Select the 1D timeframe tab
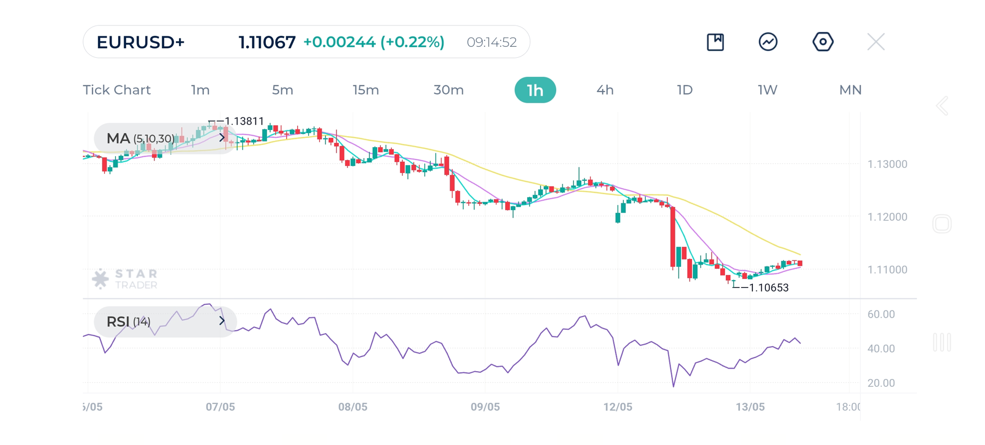 click(x=685, y=90)
